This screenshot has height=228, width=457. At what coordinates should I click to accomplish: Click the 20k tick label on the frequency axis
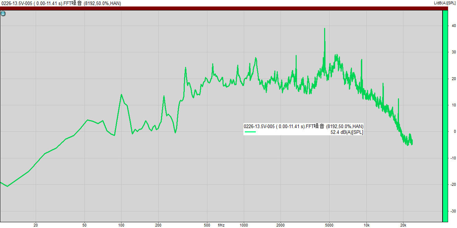click(x=403, y=225)
